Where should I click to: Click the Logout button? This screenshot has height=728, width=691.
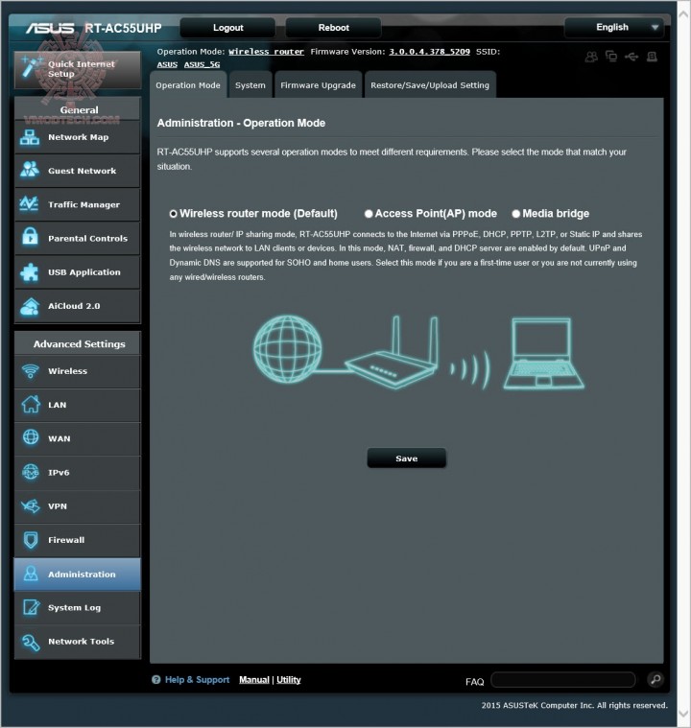(227, 28)
